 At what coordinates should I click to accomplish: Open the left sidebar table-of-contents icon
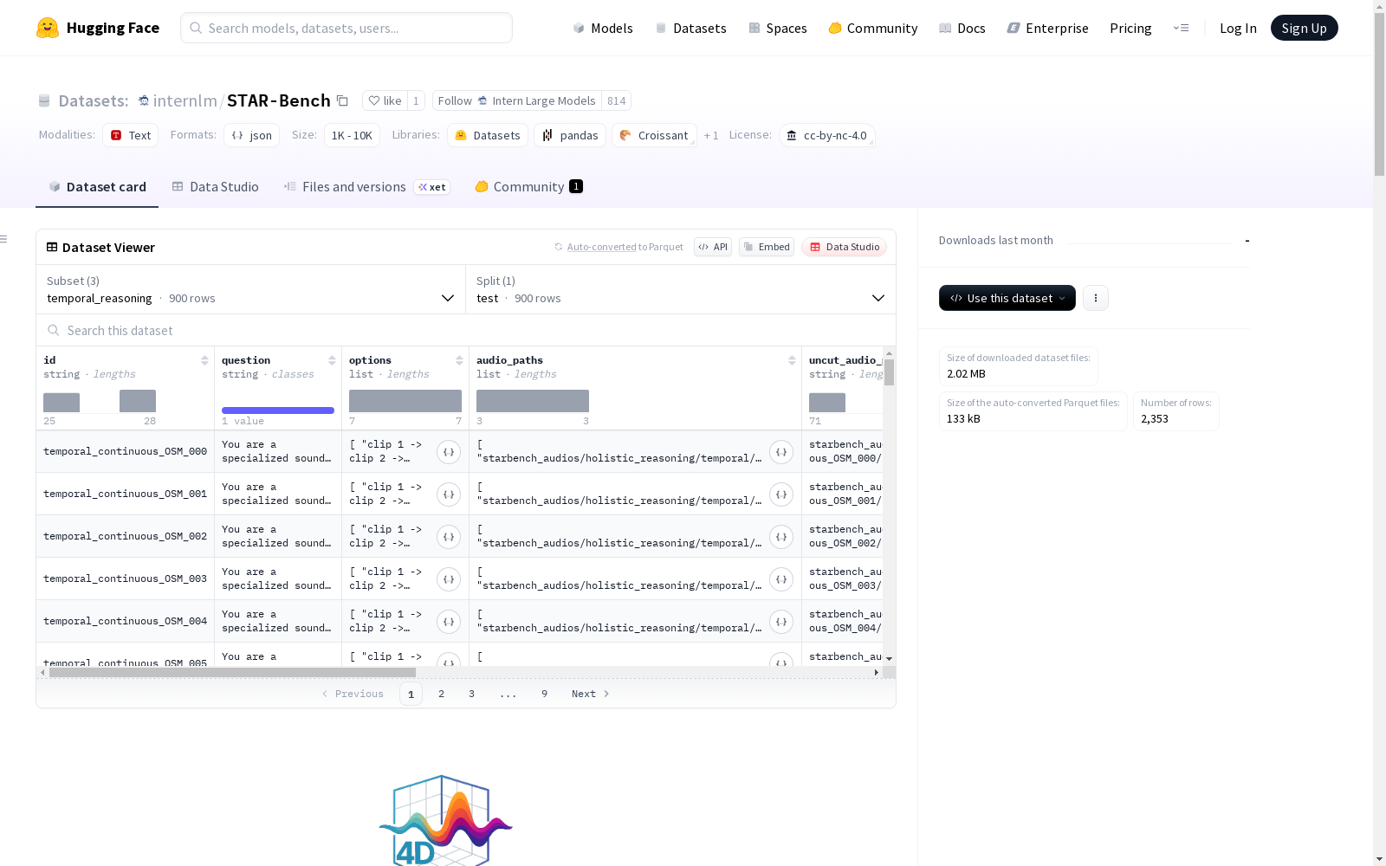click(4, 239)
